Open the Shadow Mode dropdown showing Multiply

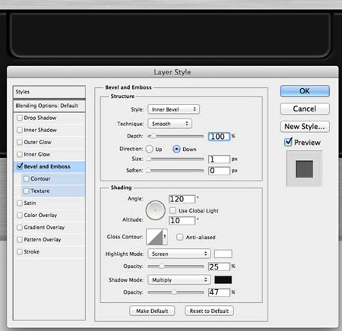[x=179, y=280]
